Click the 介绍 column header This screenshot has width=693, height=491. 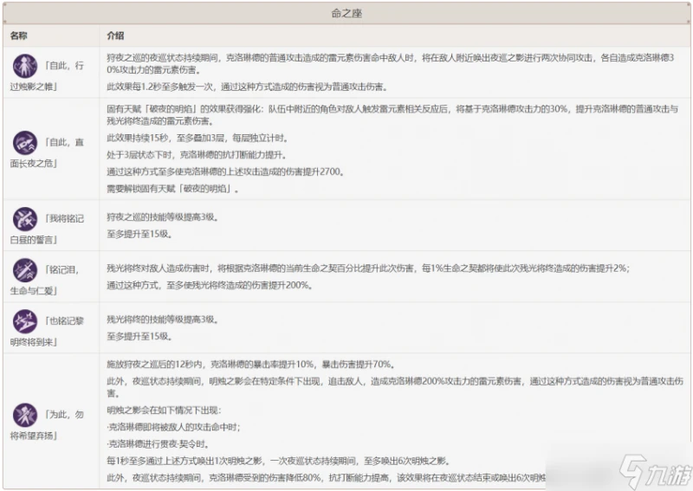115,36
